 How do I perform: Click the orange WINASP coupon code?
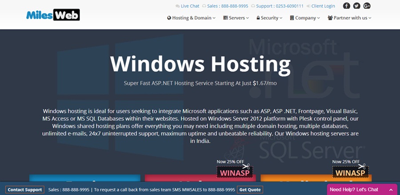350,172
